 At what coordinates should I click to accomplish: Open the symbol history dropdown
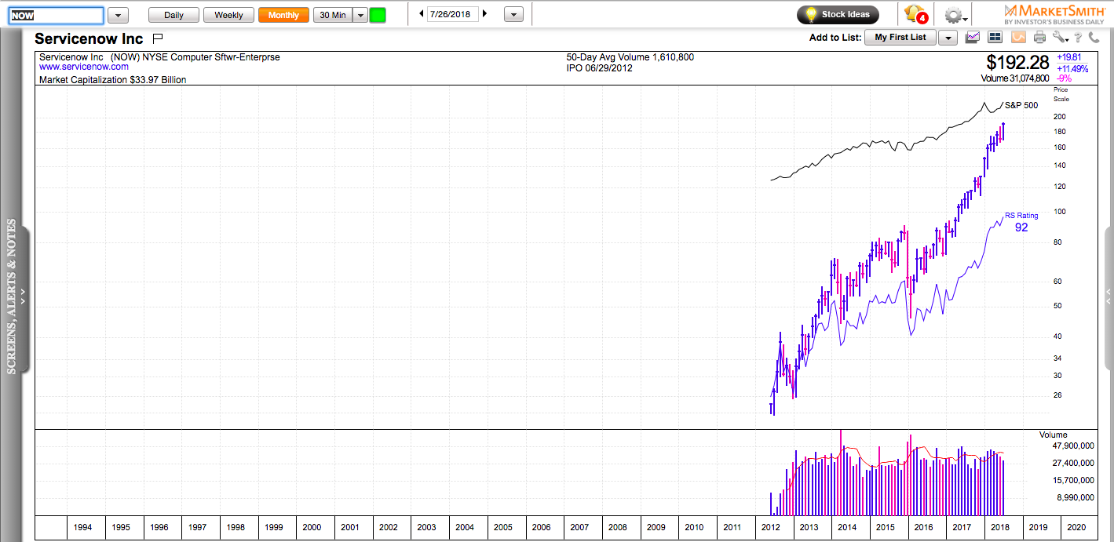pos(118,15)
